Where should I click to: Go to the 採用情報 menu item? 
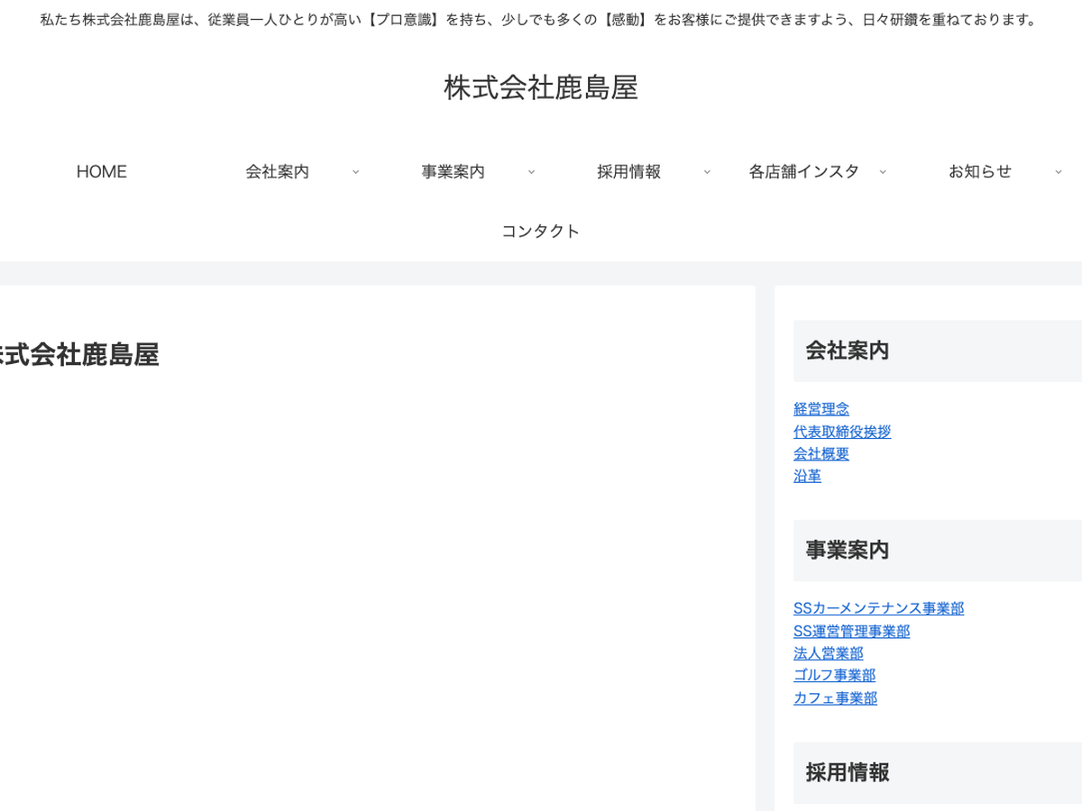(x=628, y=171)
